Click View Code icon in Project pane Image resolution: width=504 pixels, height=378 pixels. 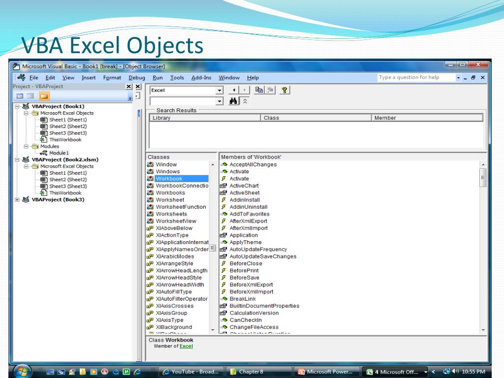coord(20,96)
